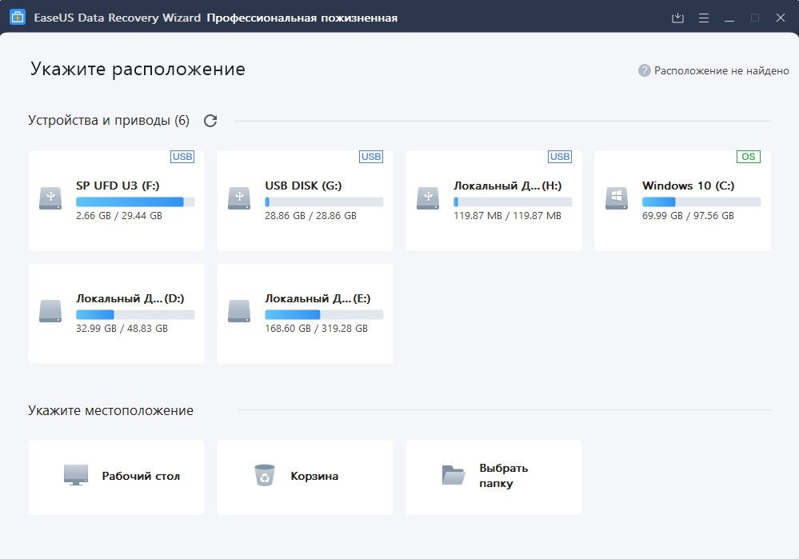Choose the Локальный Д... (E:) drive label
This screenshot has width=799, height=559.
coord(318,298)
